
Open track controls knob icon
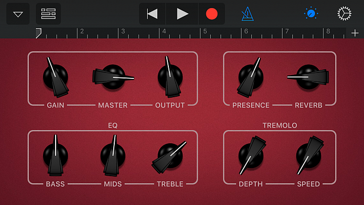click(311, 14)
